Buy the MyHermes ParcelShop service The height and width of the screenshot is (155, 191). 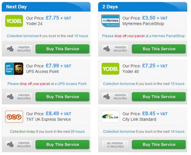[x=159, y=49]
